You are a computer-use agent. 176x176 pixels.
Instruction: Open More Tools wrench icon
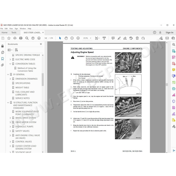pyautogui.click(x=174, y=126)
